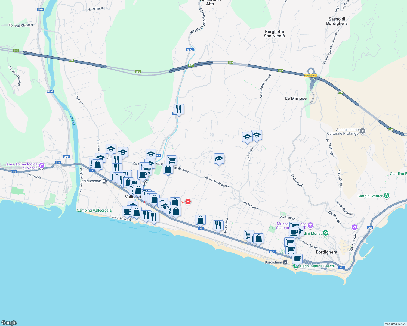The image size is (407, 326).
Task: Click the Camping Vallecrosia label
Action: (94, 210)
